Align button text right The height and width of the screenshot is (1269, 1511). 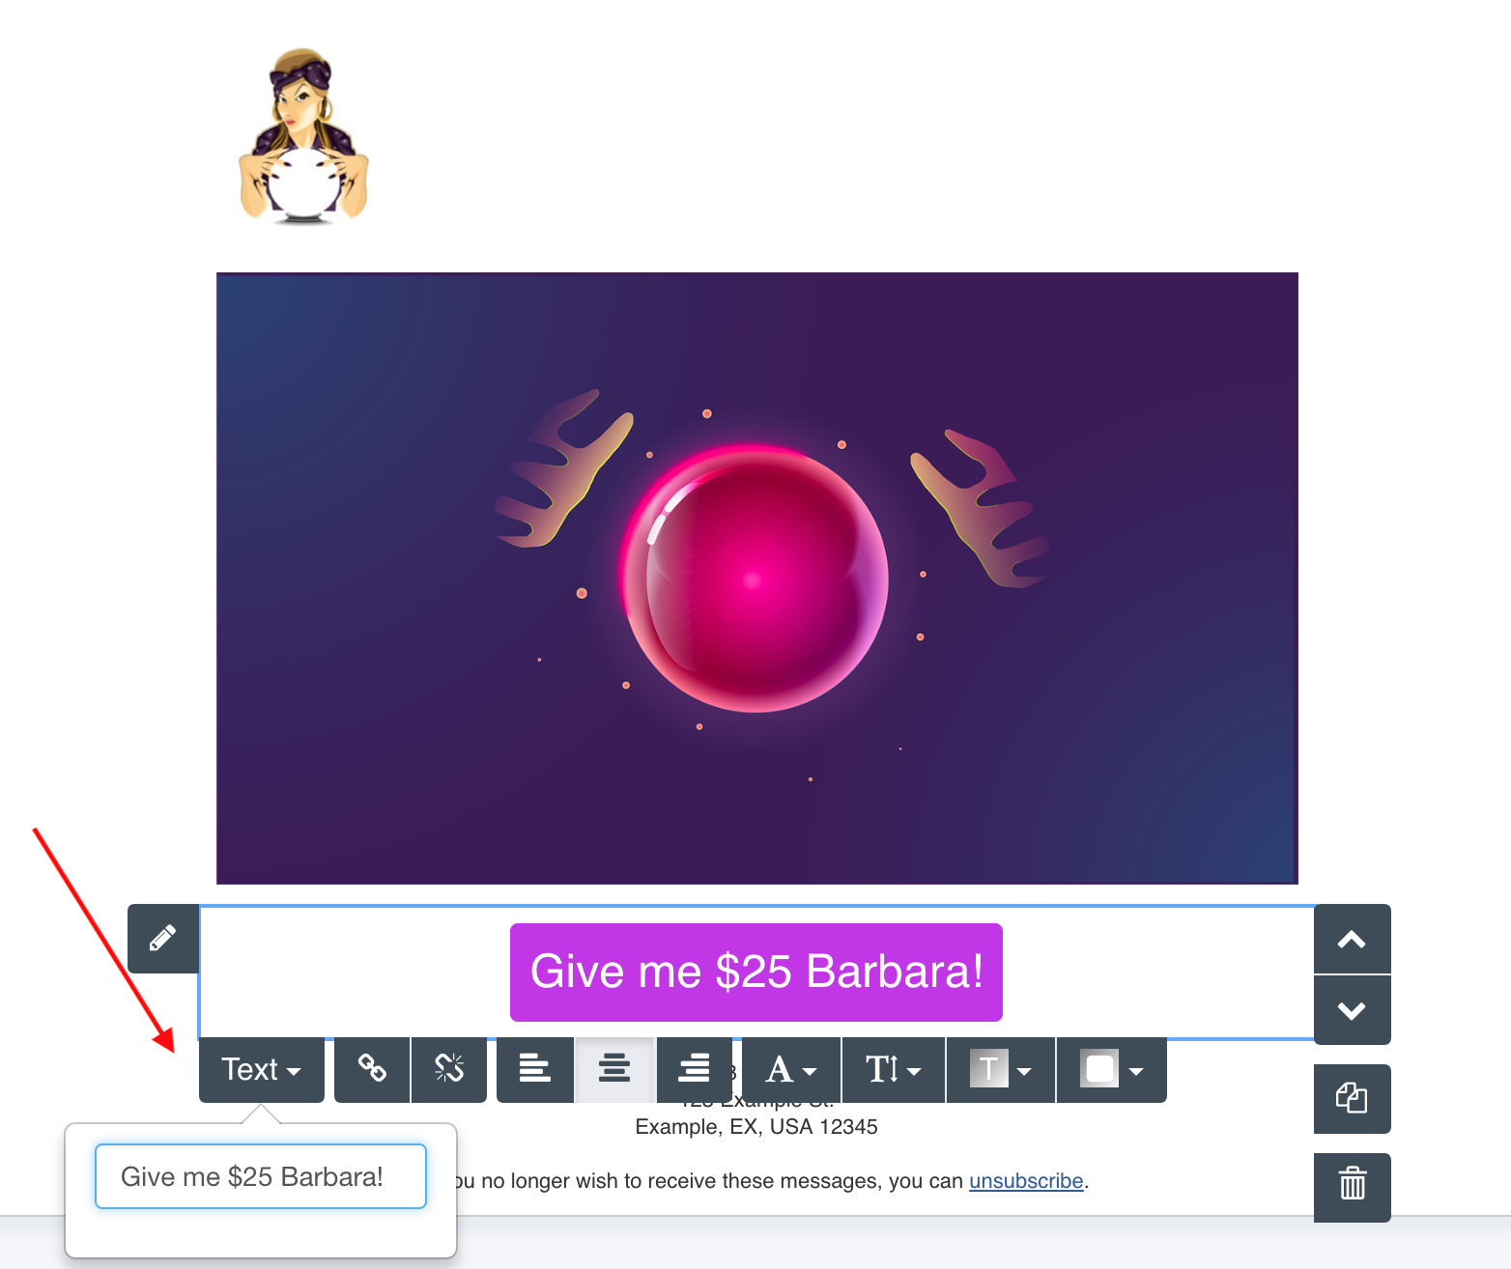pos(695,1069)
